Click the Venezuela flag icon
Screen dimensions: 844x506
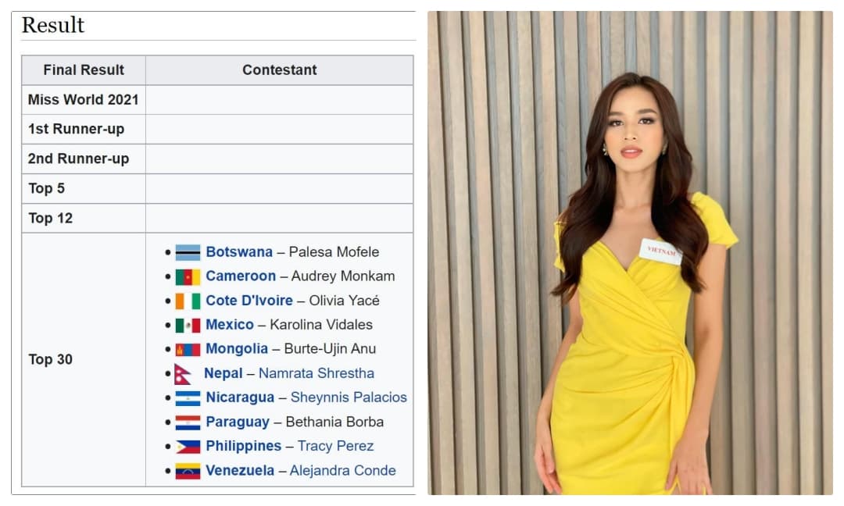[x=188, y=471]
